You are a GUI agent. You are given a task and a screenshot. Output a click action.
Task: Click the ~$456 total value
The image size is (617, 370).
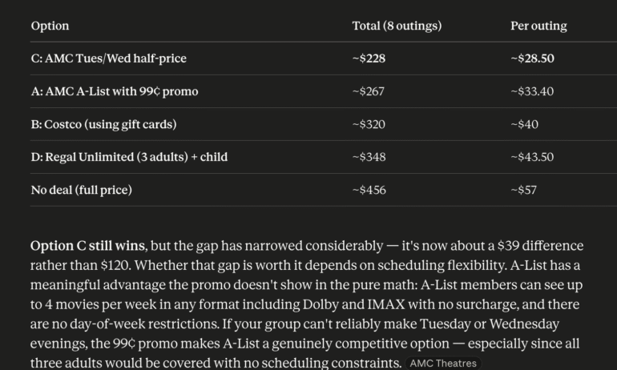tap(369, 190)
